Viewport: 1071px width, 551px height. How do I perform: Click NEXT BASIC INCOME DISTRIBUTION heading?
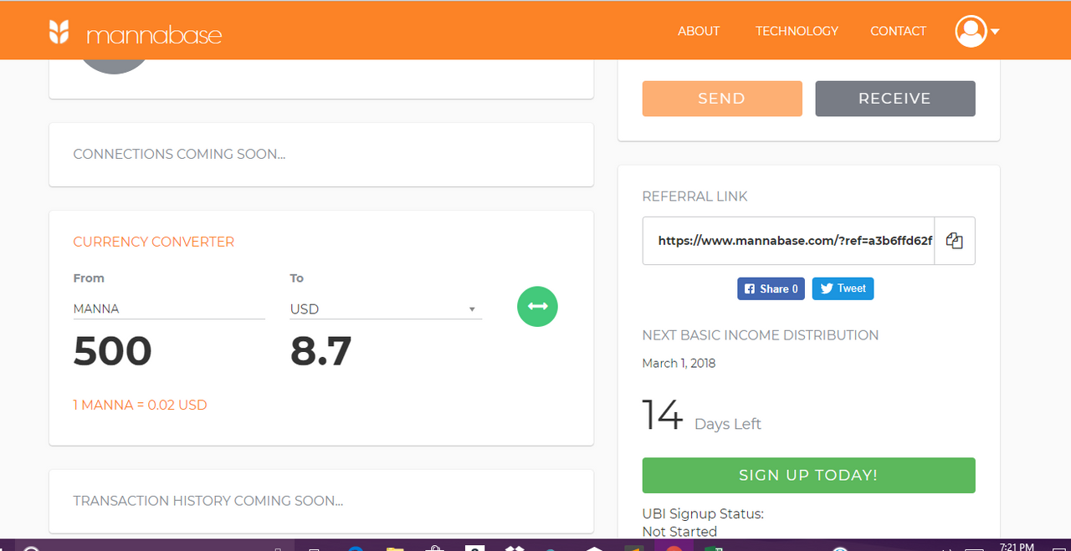tap(761, 335)
